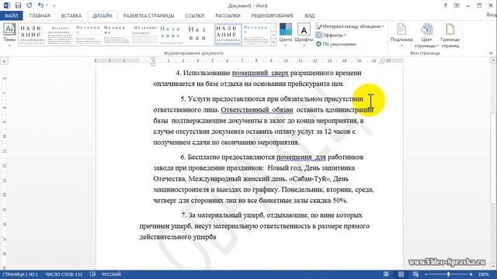Click the underlined words "Ответственный обязан"
This screenshot has height=279, width=497.
tap(257, 110)
